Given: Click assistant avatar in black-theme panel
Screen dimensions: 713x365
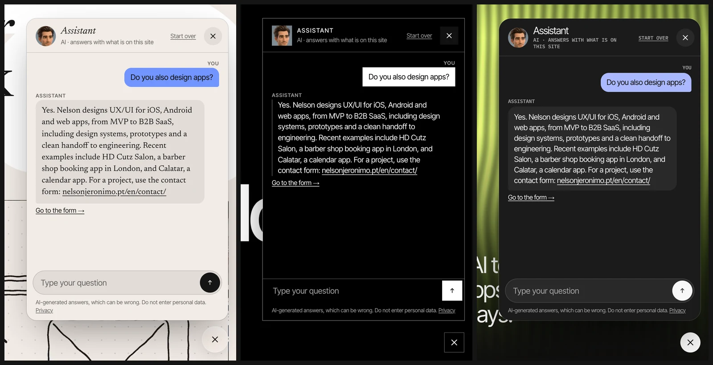Looking at the screenshot, I should 282,36.
